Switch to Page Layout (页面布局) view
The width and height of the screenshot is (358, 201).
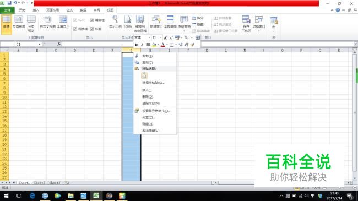pos(19,23)
